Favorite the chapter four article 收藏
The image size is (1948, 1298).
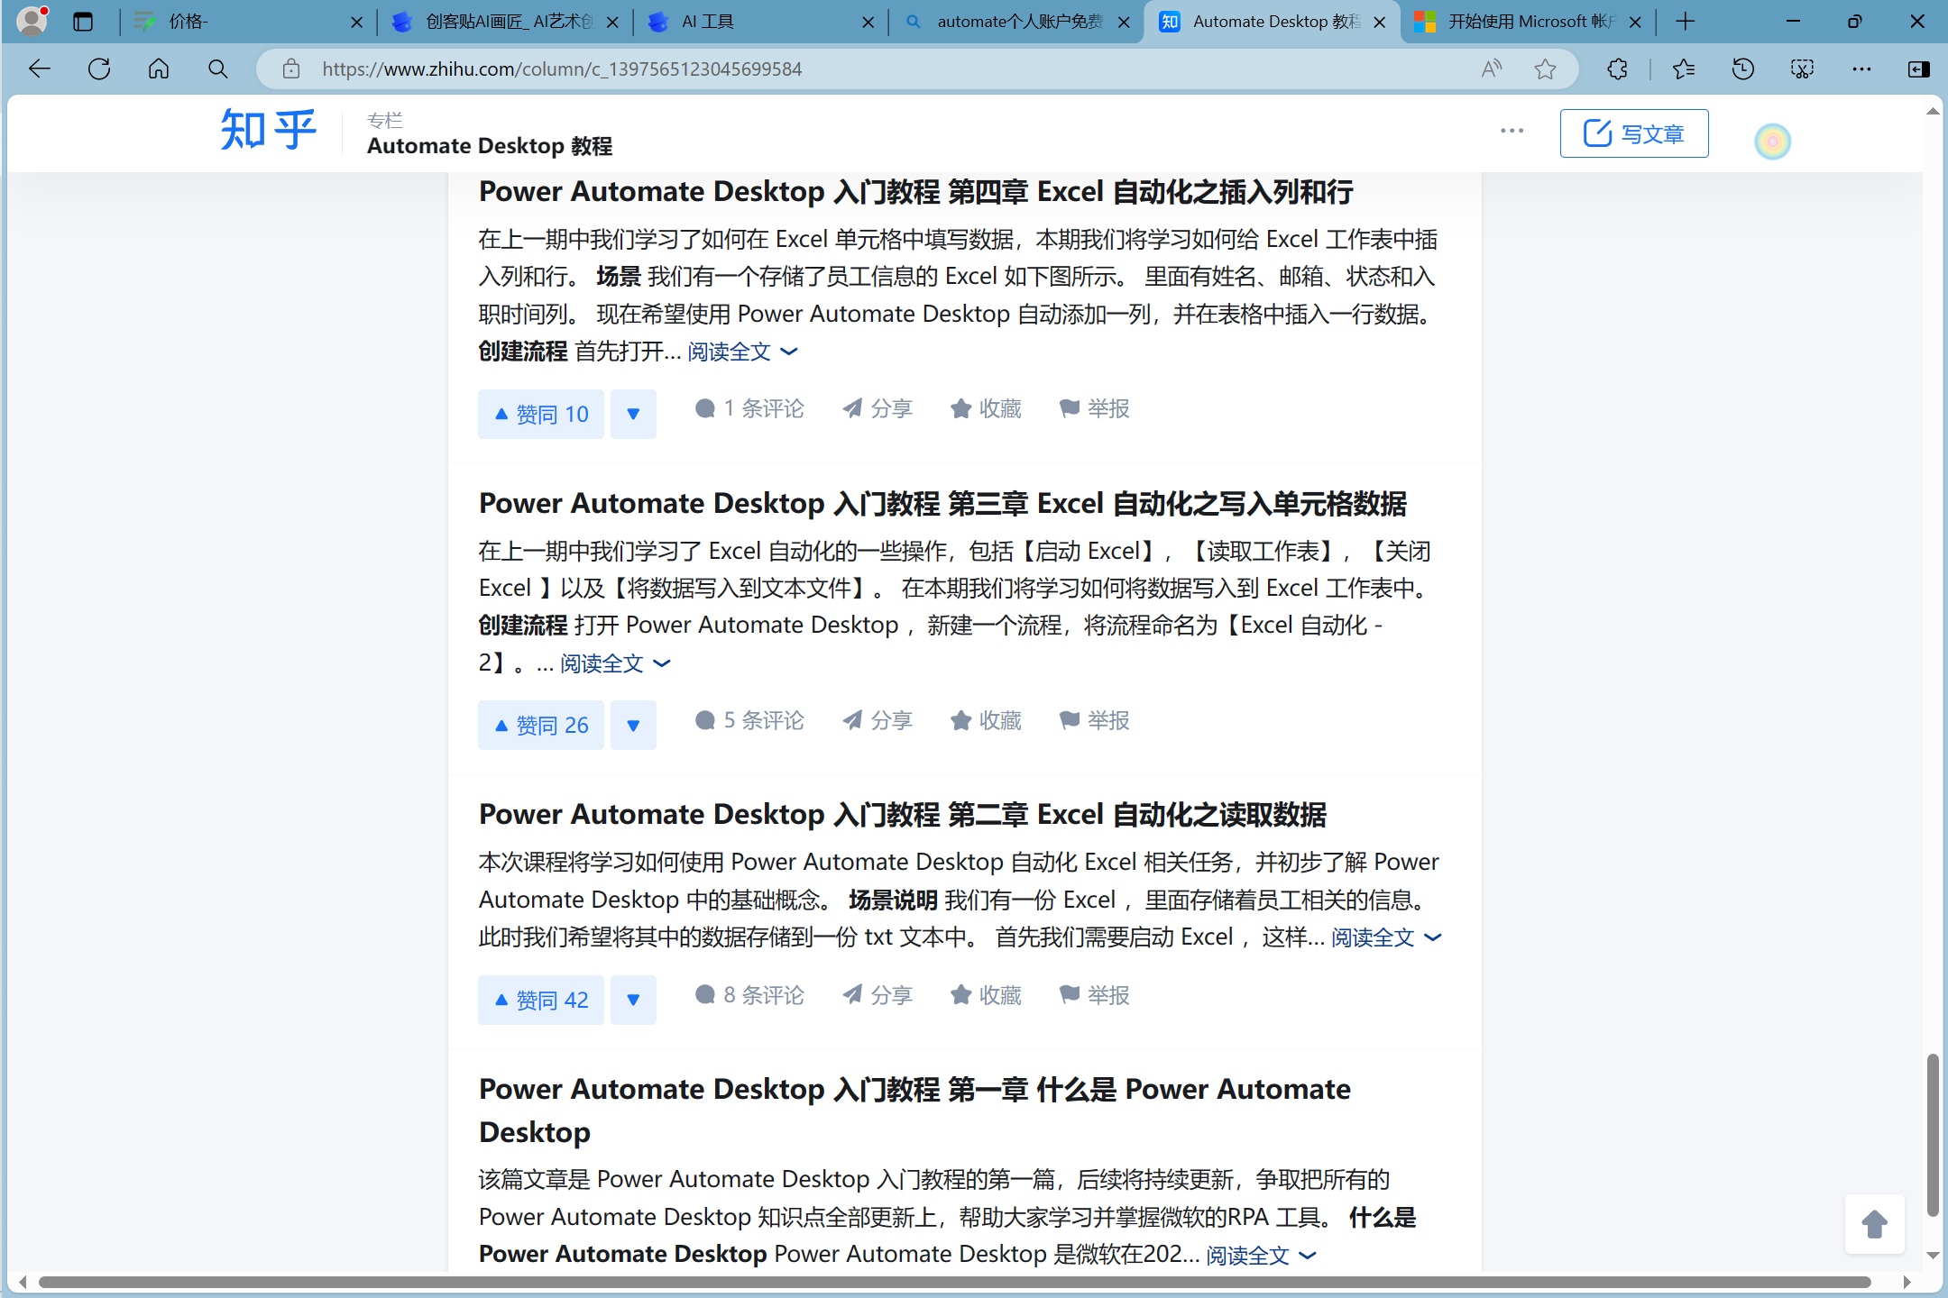pos(986,409)
